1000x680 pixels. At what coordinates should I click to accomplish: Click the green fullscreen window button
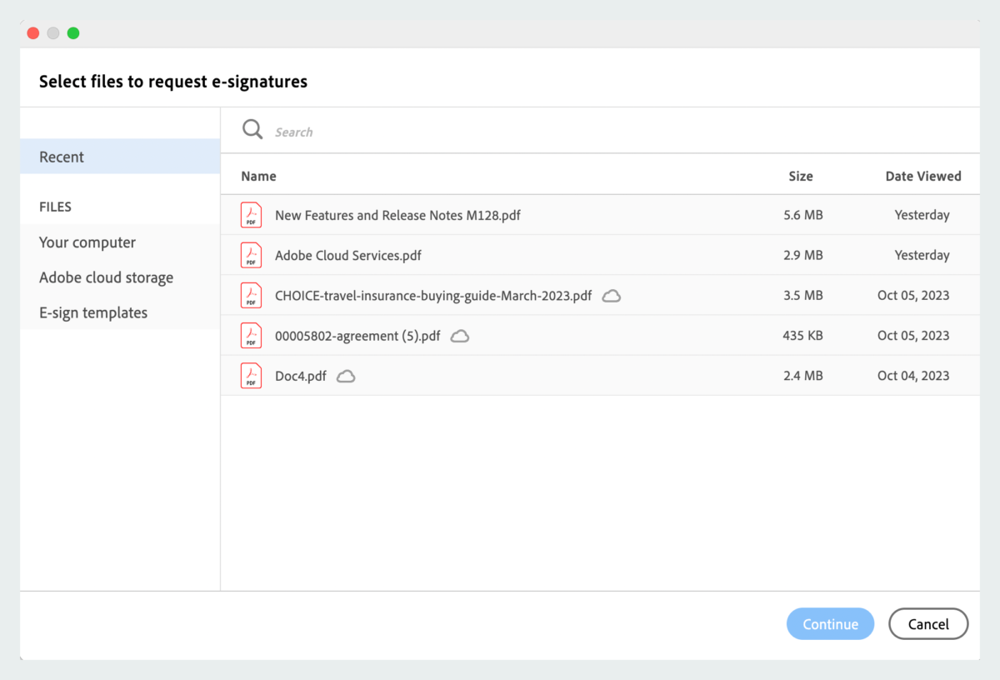[73, 33]
